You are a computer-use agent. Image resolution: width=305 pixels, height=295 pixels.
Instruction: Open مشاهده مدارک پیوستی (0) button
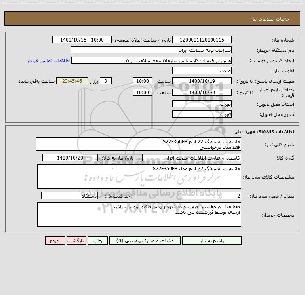click(x=145, y=241)
